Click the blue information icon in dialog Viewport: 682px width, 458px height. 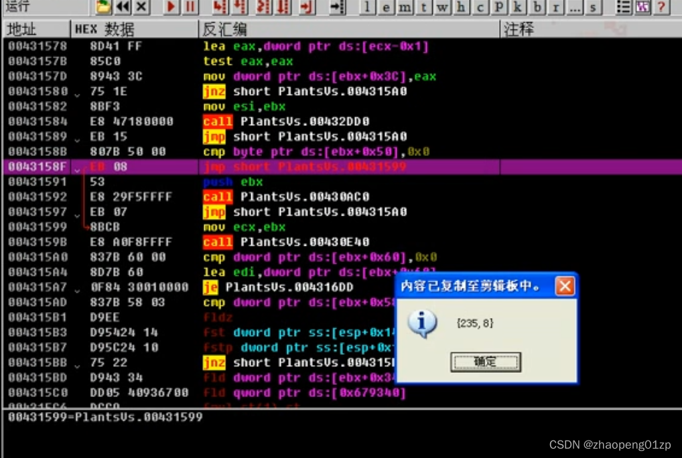422,323
